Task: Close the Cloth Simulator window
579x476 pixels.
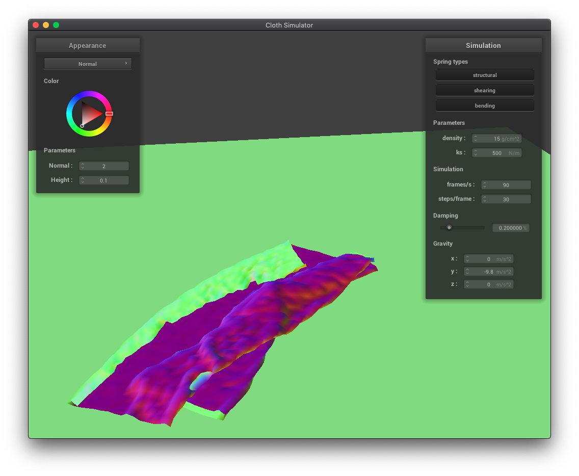Action: click(36, 25)
